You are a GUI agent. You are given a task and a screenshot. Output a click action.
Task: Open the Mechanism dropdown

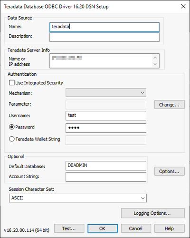click(x=106, y=92)
